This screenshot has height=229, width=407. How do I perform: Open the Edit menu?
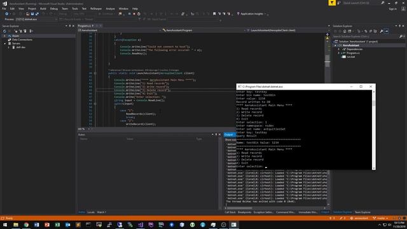click(12, 8)
